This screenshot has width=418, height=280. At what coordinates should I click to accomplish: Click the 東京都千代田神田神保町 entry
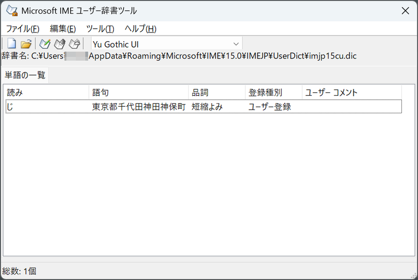(139, 107)
